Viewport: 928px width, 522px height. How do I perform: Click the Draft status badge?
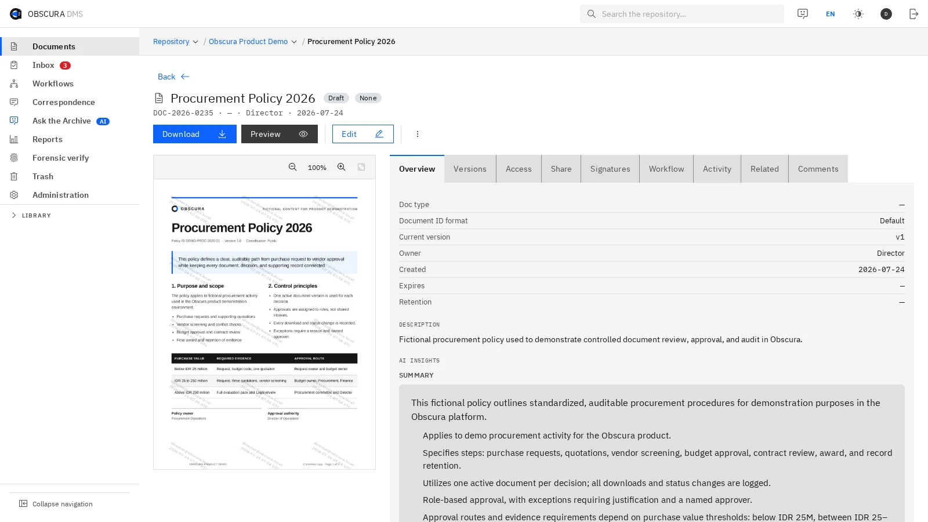(x=336, y=98)
